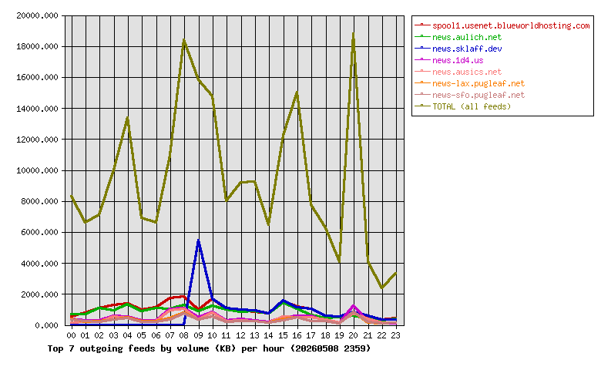Click the 18000.000 y-axis label
Viewport: 601px width, 370px height.
tap(37, 46)
